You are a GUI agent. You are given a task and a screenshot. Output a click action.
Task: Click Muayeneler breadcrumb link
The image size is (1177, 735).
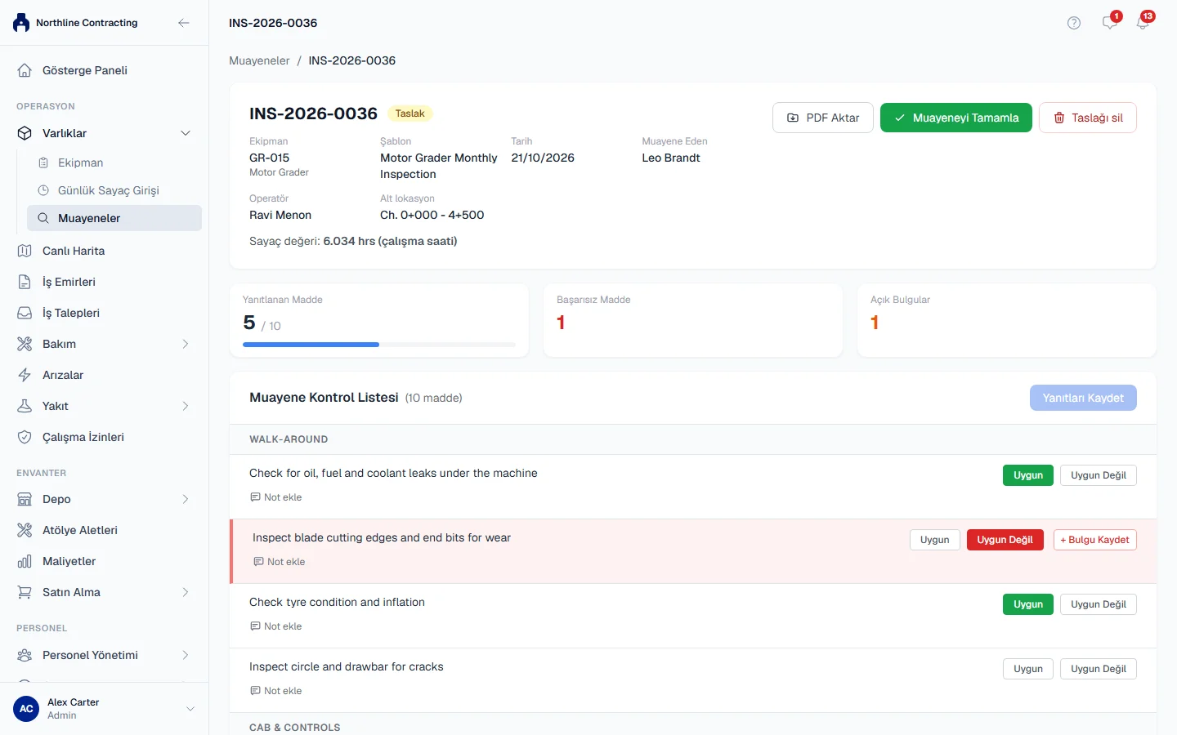[259, 60]
